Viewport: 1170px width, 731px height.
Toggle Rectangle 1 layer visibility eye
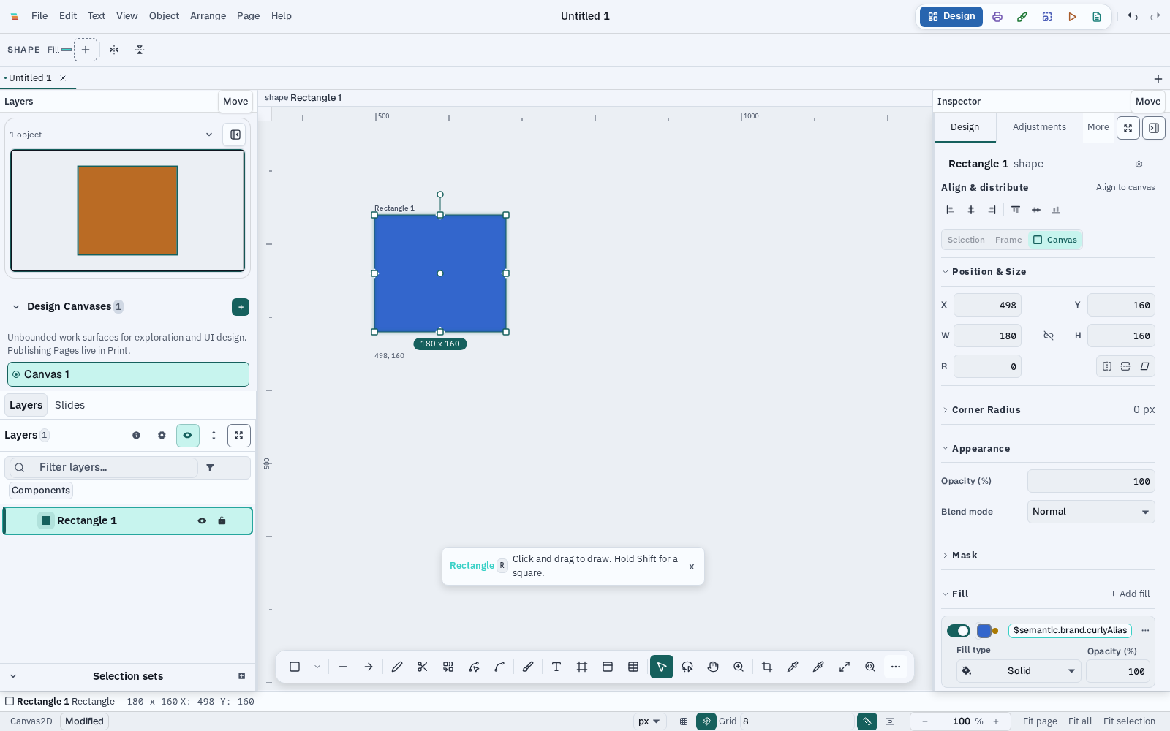202,520
